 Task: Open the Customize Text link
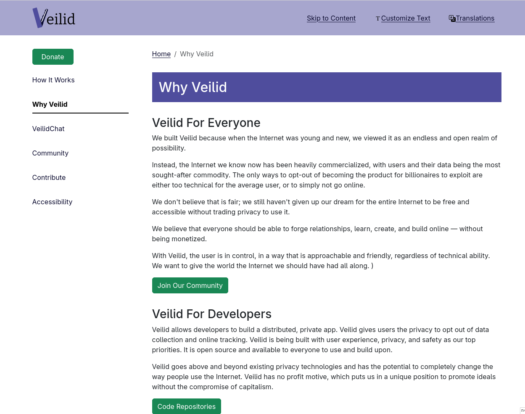pos(406,18)
